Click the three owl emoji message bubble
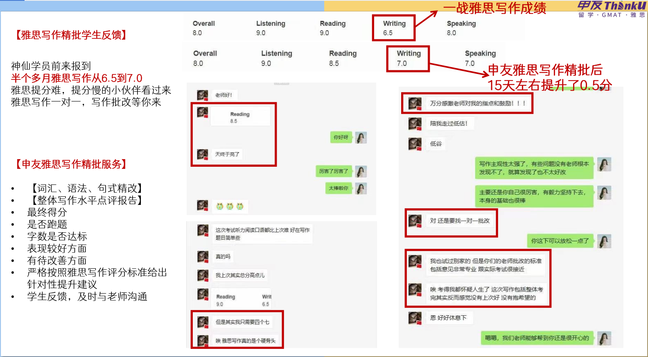The width and height of the screenshot is (648, 357). (230, 206)
